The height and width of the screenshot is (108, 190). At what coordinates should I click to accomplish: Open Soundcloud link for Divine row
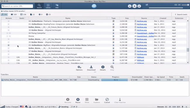click(x=145, y=36)
